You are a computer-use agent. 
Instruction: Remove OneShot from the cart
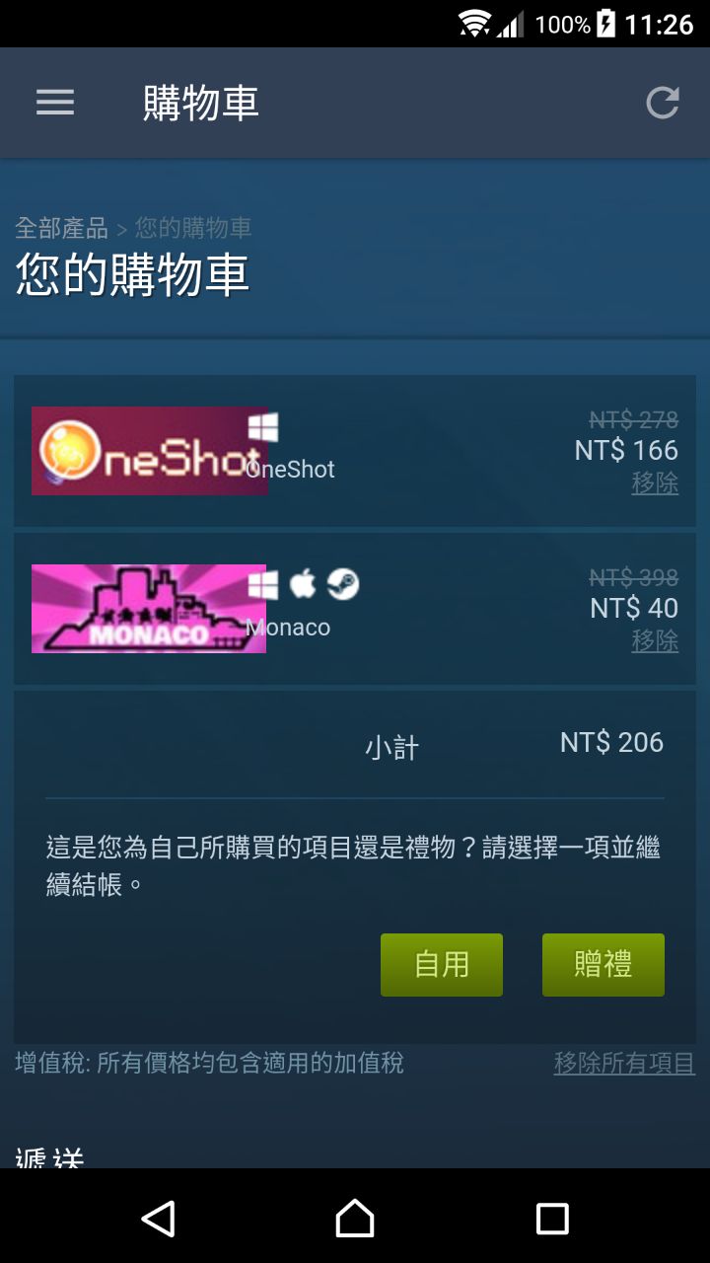pos(655,483)
